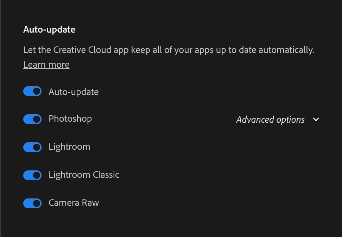342x237 pixels.
Task: Click the white knob on Photoshop's switch
Action: (36, 119)
